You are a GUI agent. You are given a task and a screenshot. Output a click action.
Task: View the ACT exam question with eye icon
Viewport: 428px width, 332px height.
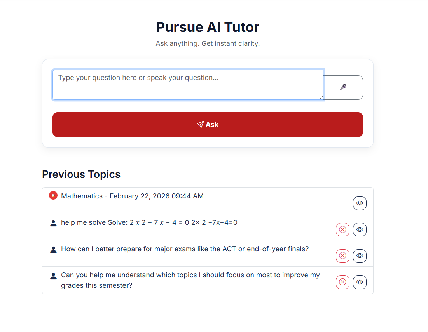360,256
